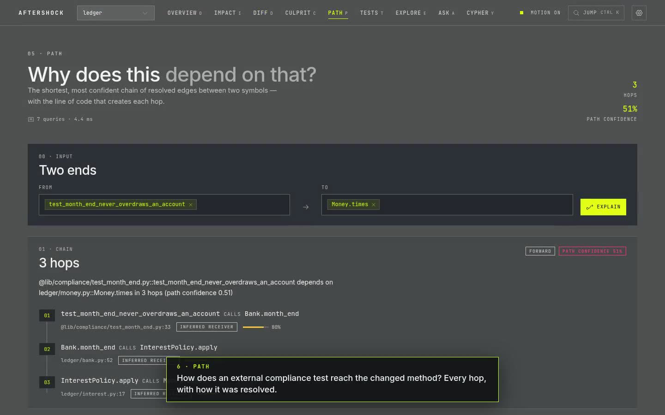Open the Jump search box
This screenshot has height=415, width=665.
596,13
